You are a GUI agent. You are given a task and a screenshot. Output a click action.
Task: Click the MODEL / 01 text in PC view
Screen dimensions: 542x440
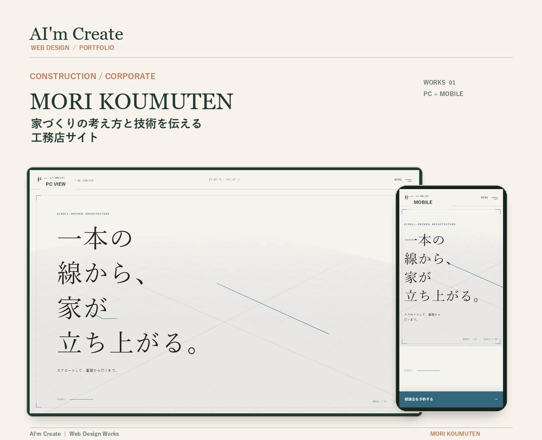[379, 401]
